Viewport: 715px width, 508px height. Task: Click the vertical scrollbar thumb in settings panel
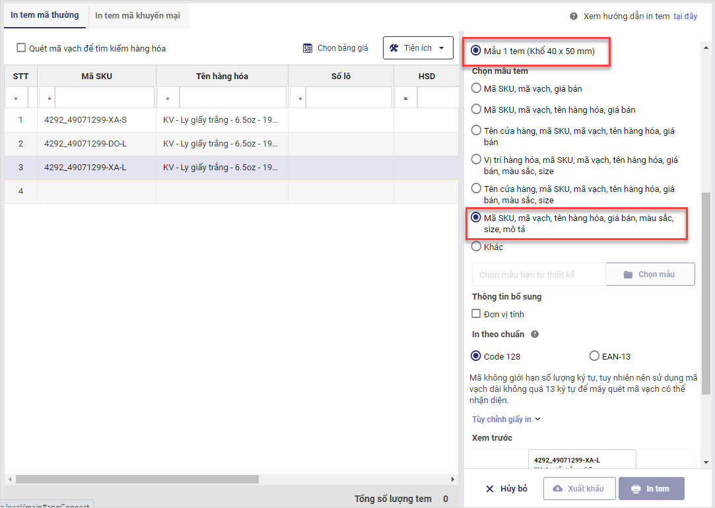click(706, 293)
